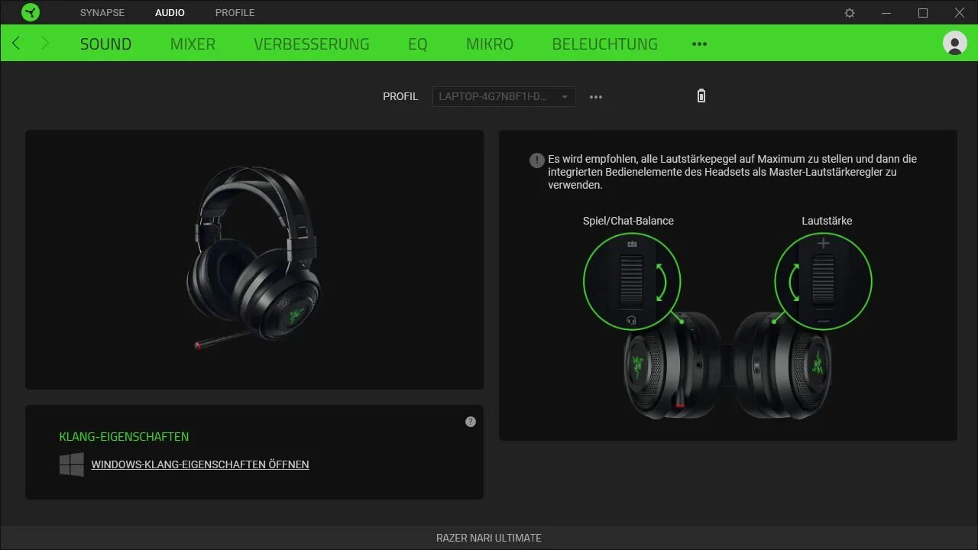Click the Lautstärke wheel illustration
The width and height of the screenshot is (978, 550).
[823, 281]
